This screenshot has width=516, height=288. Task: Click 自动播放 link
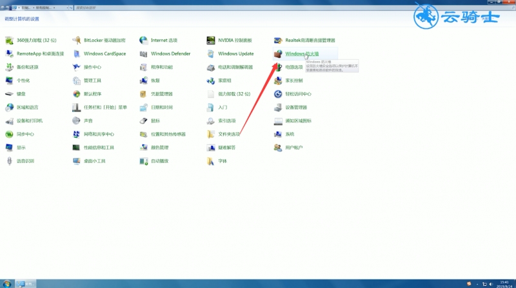[x=159, y=161]
